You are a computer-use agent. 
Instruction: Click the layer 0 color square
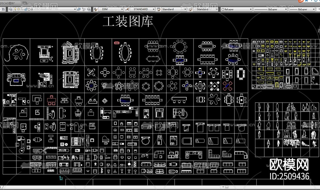[29, 9]
